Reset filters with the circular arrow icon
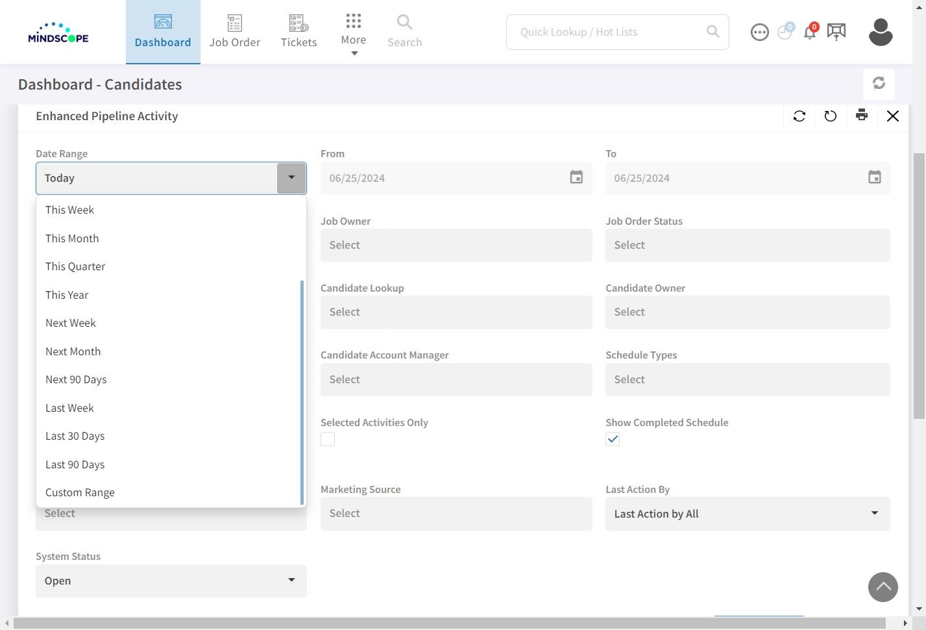The height and width of the screenshot is (630, 926). tap(831, 116)
